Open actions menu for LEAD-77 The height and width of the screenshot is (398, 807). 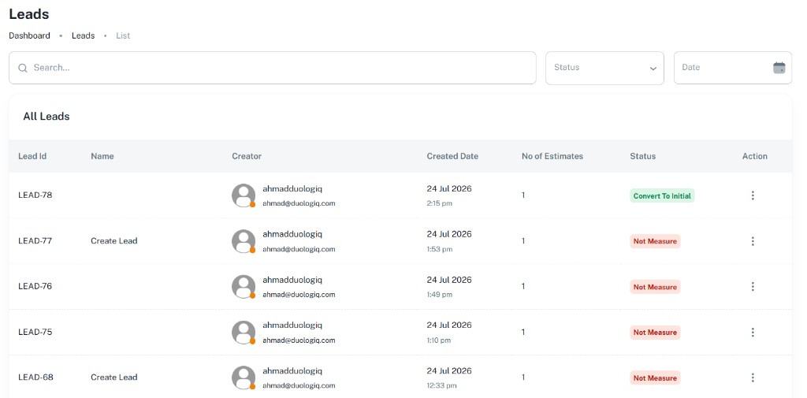(x=753, y=241)
